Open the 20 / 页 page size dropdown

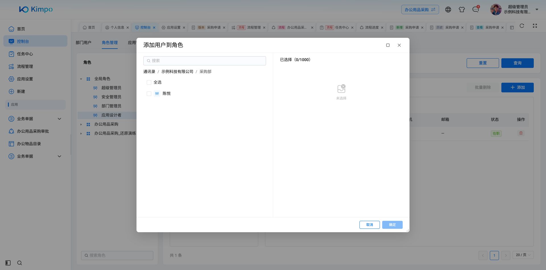click(523, 255)
